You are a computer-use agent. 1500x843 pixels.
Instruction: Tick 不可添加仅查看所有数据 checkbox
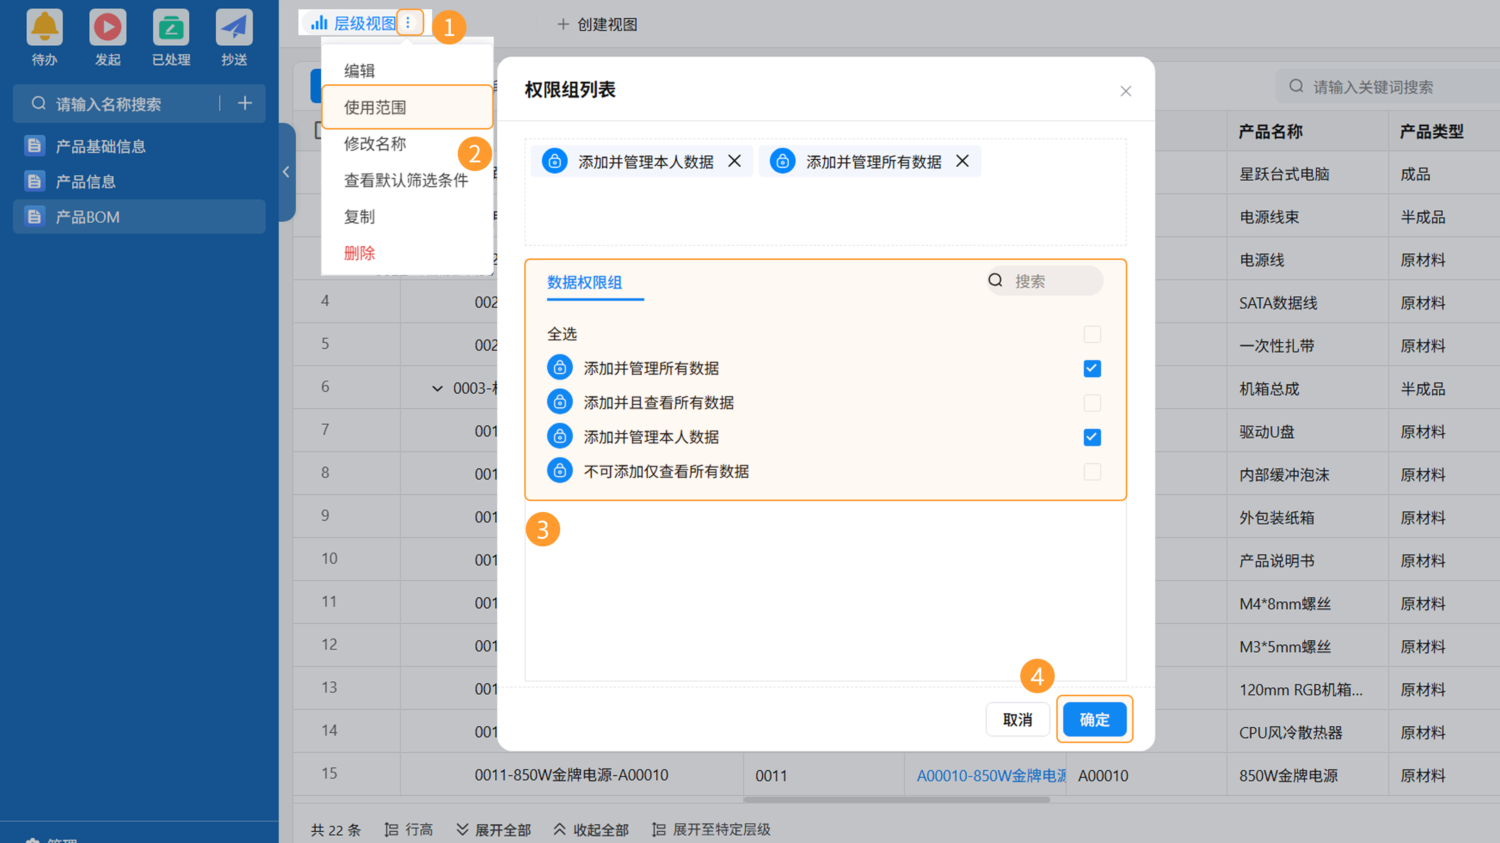1092,472
